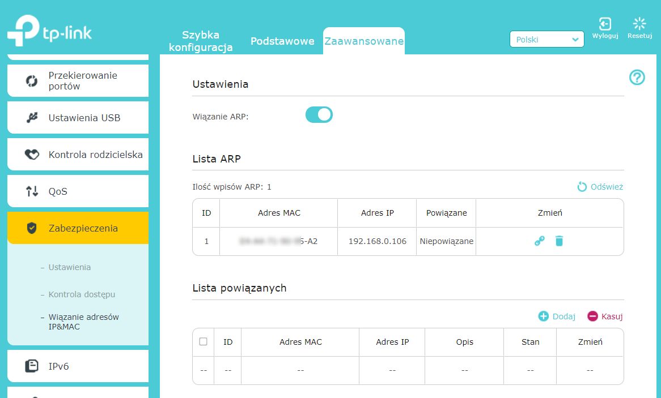Click the Niepowiązane status cell
The height and width of the screenshot is (398, 661).
pos(446,241)
